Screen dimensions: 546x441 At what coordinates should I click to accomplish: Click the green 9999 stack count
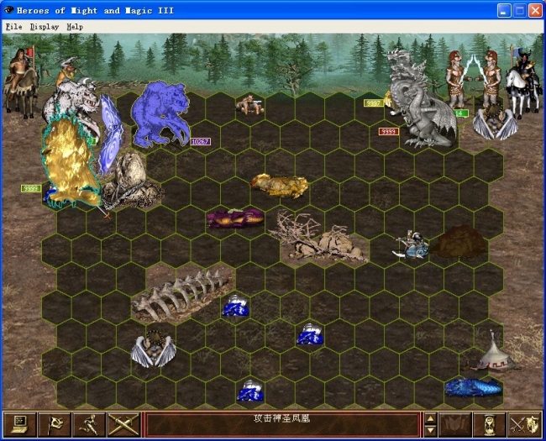(31, 188)
